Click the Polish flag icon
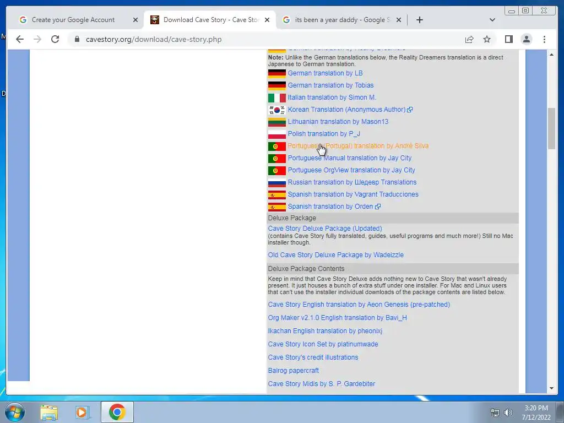This screenshot has width=564, height=423. click(276, 134)
